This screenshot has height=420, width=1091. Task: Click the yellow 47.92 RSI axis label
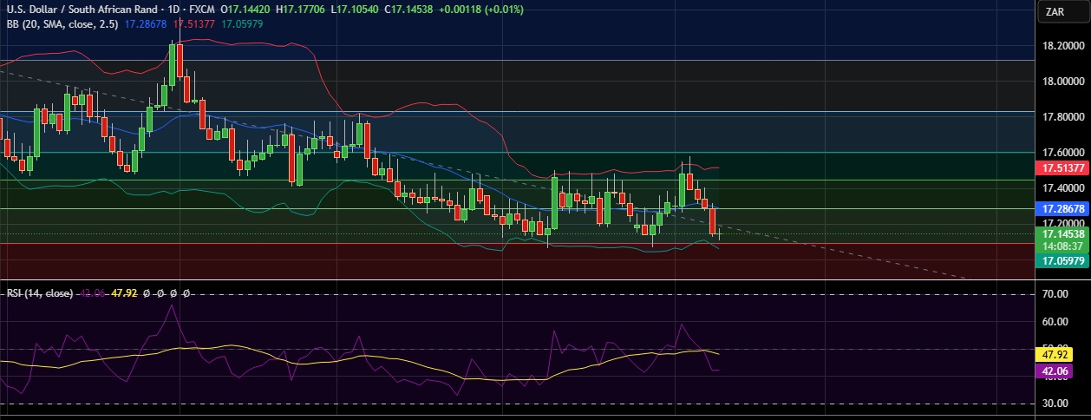(1055, 354)
